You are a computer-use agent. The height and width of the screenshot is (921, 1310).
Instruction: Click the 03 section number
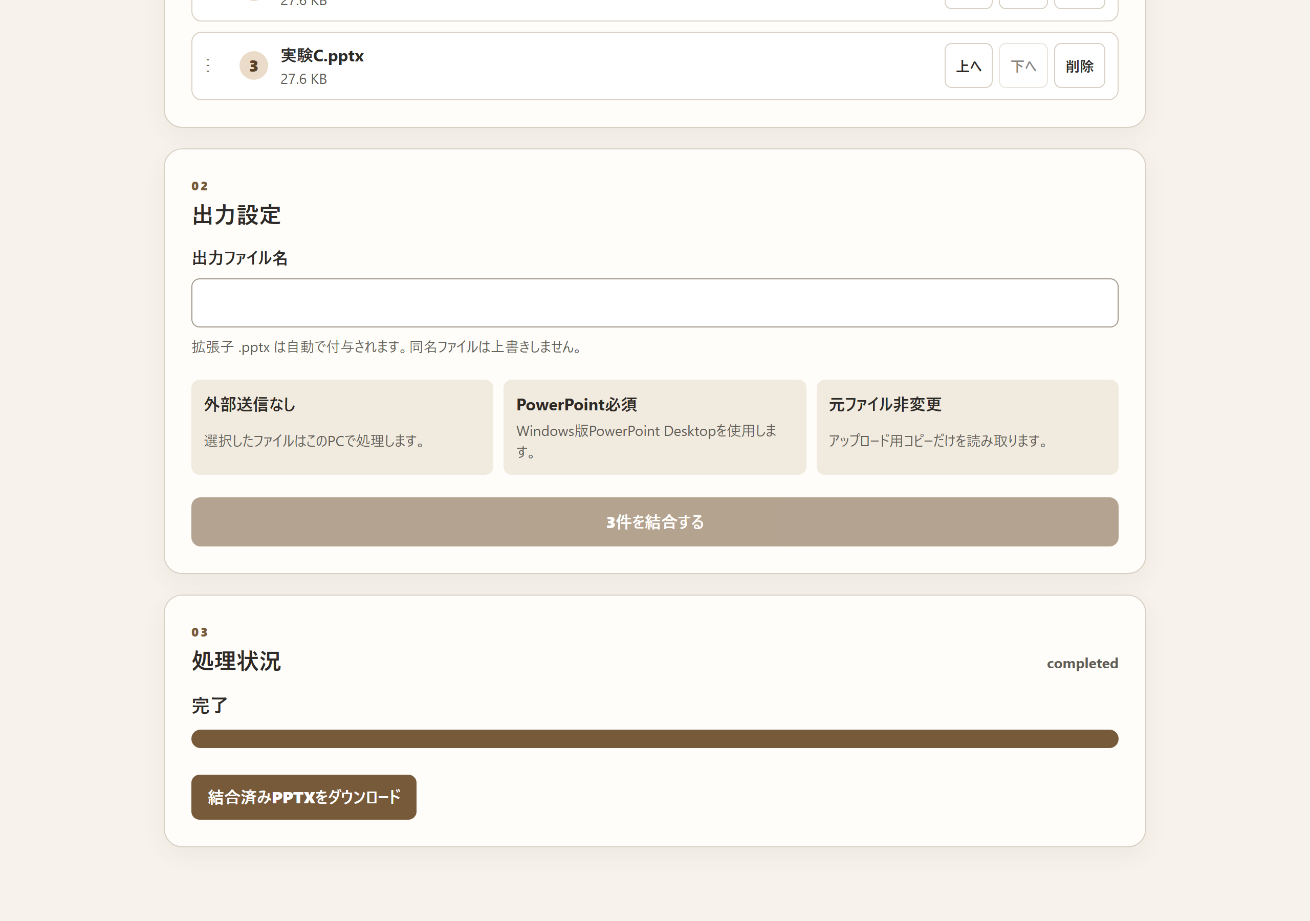(x=200, y=632)
